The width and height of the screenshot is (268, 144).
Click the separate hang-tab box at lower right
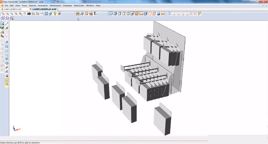point(163,119)
